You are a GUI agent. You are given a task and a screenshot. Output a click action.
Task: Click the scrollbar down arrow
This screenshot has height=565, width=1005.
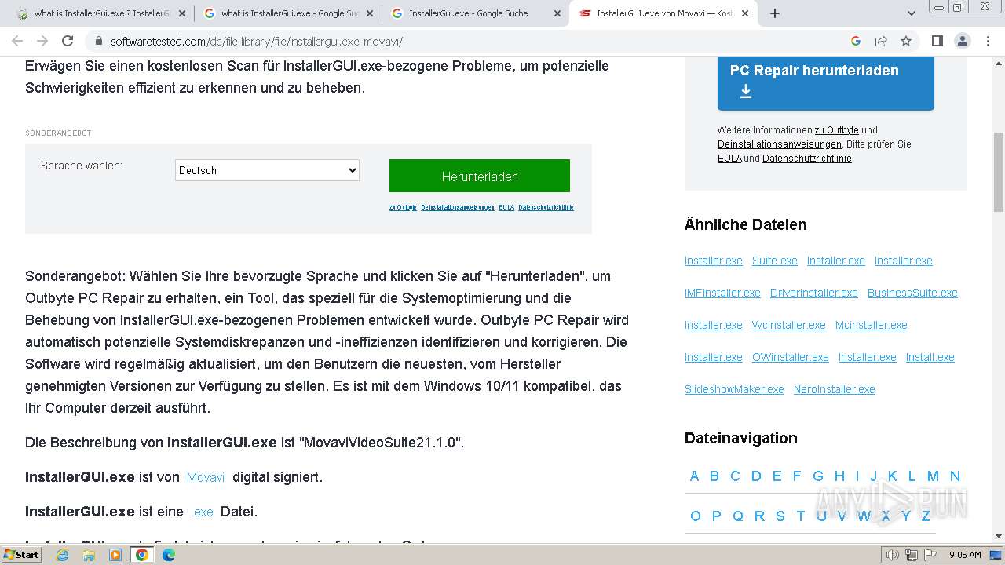click(998, 537)
